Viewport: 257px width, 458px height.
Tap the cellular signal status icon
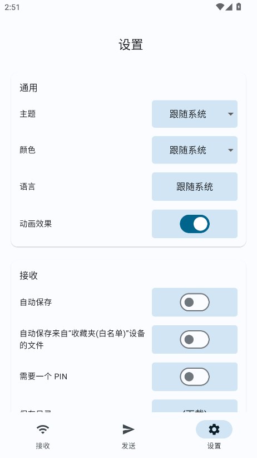229,7
